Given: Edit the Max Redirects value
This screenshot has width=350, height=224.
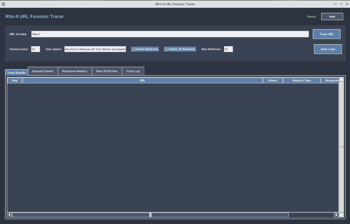Looking at the screenshot, I should point(228,49).
